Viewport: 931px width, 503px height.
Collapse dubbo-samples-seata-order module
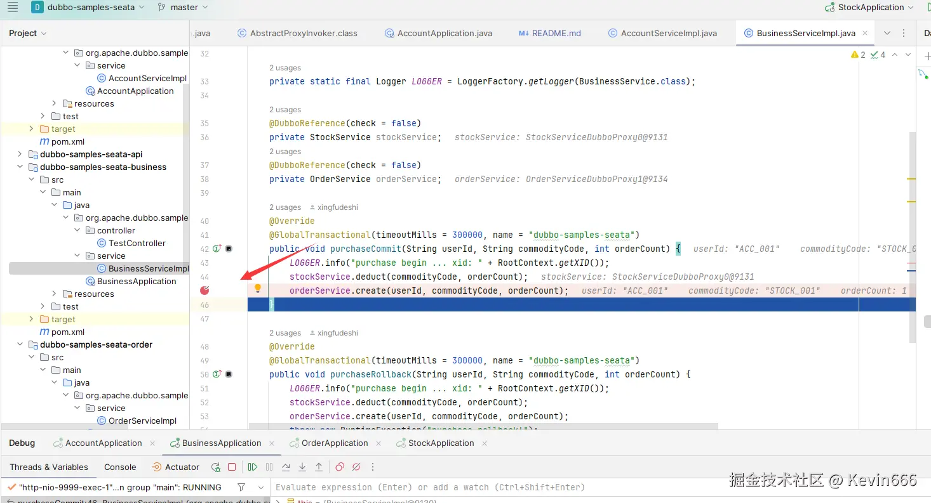(x=20, y=344)
